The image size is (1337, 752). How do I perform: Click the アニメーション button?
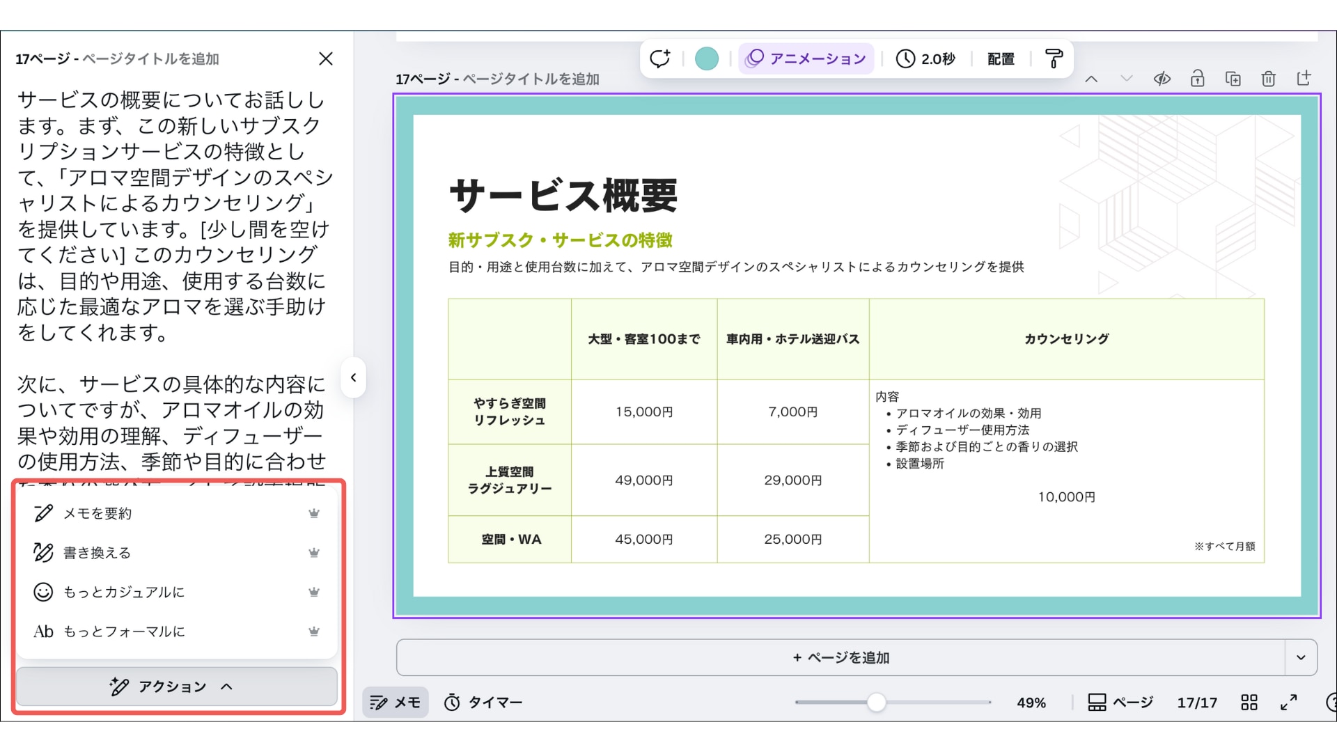point(806,58)
